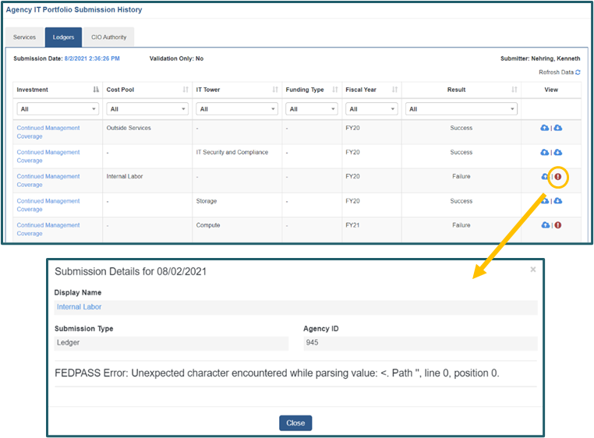The height and width of the screenshot is (438, 594).
Task: Click the Close button in dialog
Action: pyautogui.click(x=295, y=423)
